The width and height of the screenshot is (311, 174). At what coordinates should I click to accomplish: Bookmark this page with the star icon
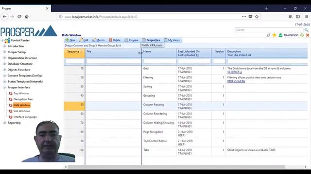pos(257,17)
